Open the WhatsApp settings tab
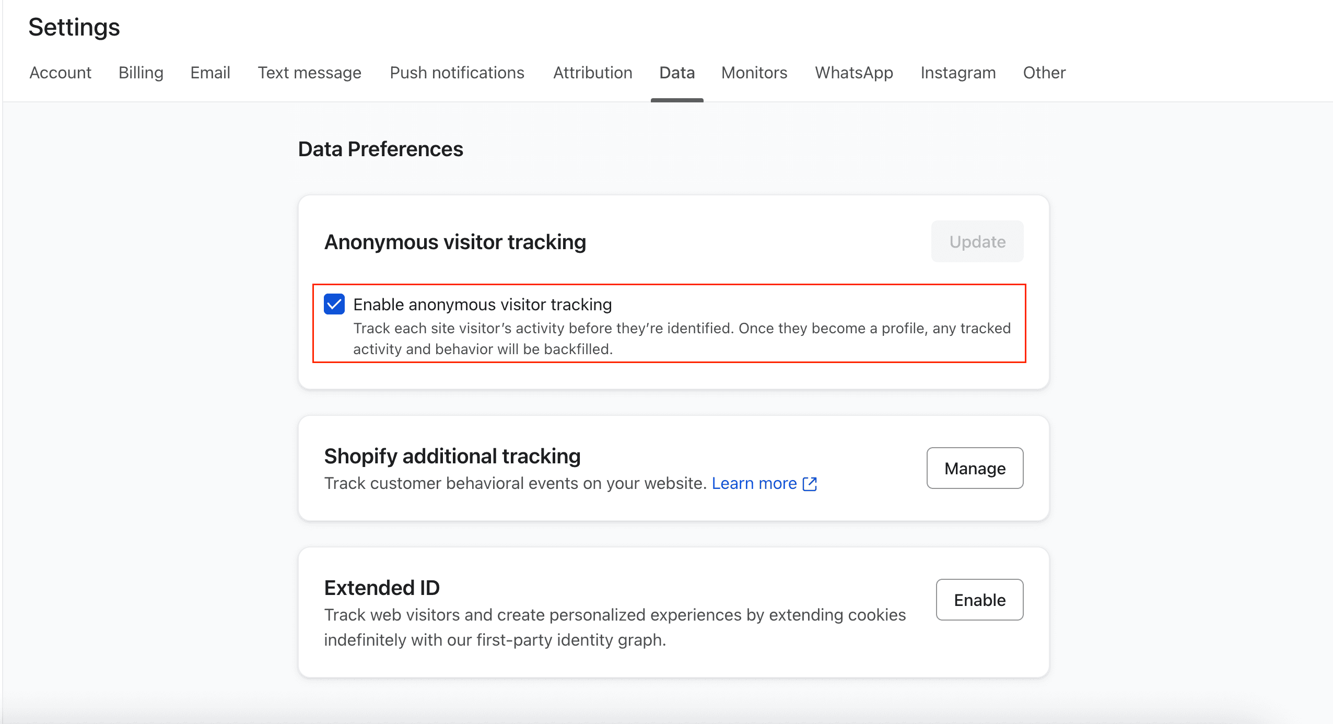 [x=854, y=73]
